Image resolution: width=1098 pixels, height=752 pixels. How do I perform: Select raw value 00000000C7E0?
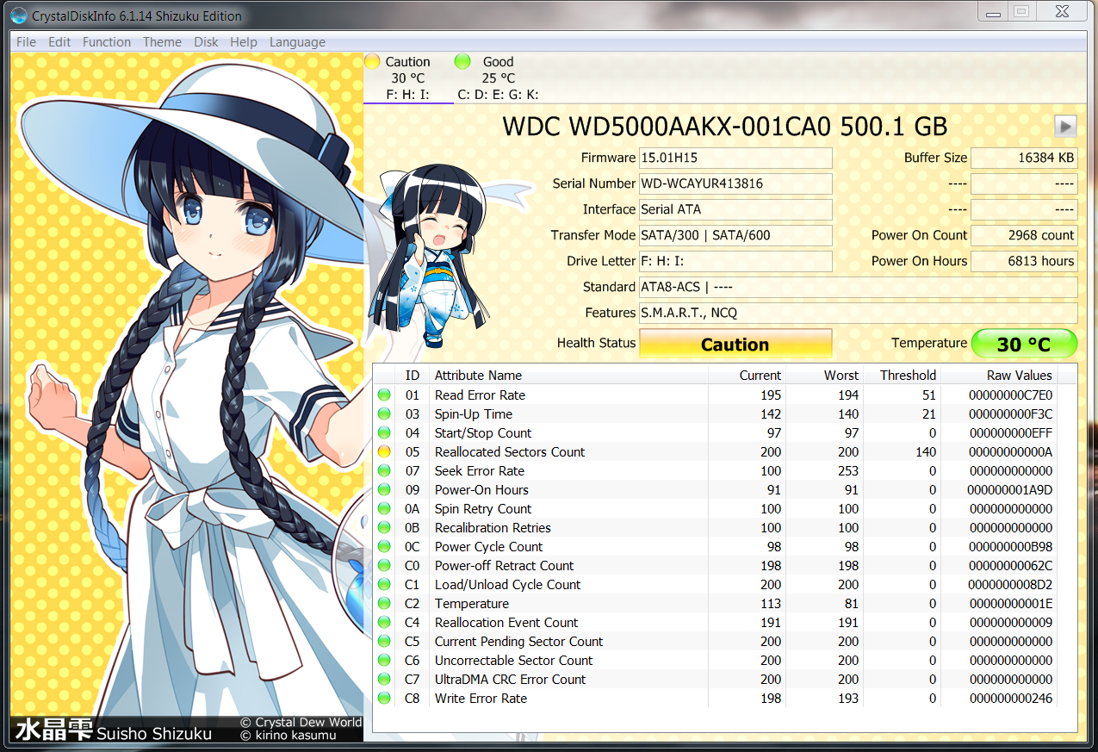pos(1011,395)
